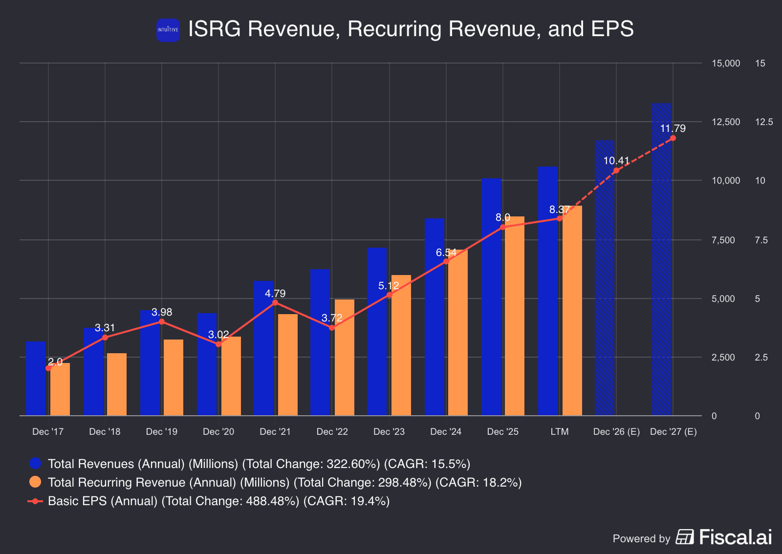Toggle the Total Recurring Revenue legend entry

click(x=276, y=482)
